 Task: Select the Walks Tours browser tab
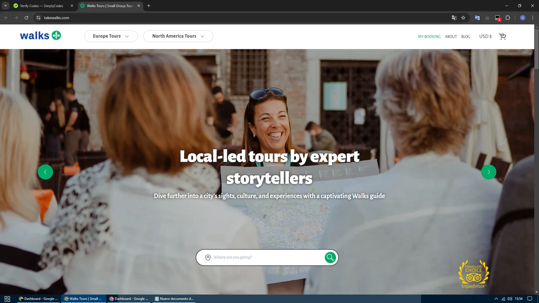coord(110,6)
